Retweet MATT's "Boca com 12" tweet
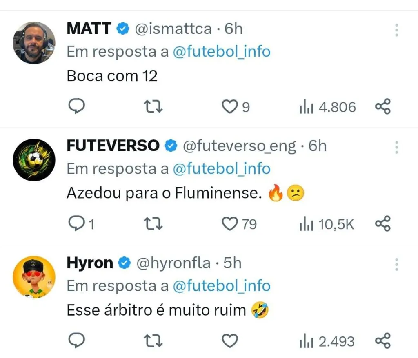418x358 pixels. tap(154, 107)
